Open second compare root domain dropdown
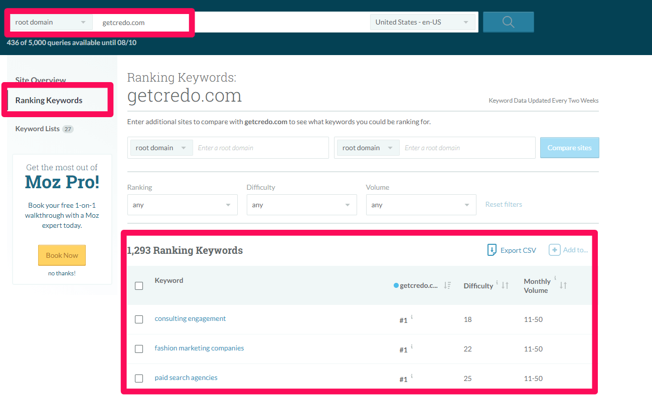Image resolution: width=652 pixels, height=396 pixels. coord(368,148)
